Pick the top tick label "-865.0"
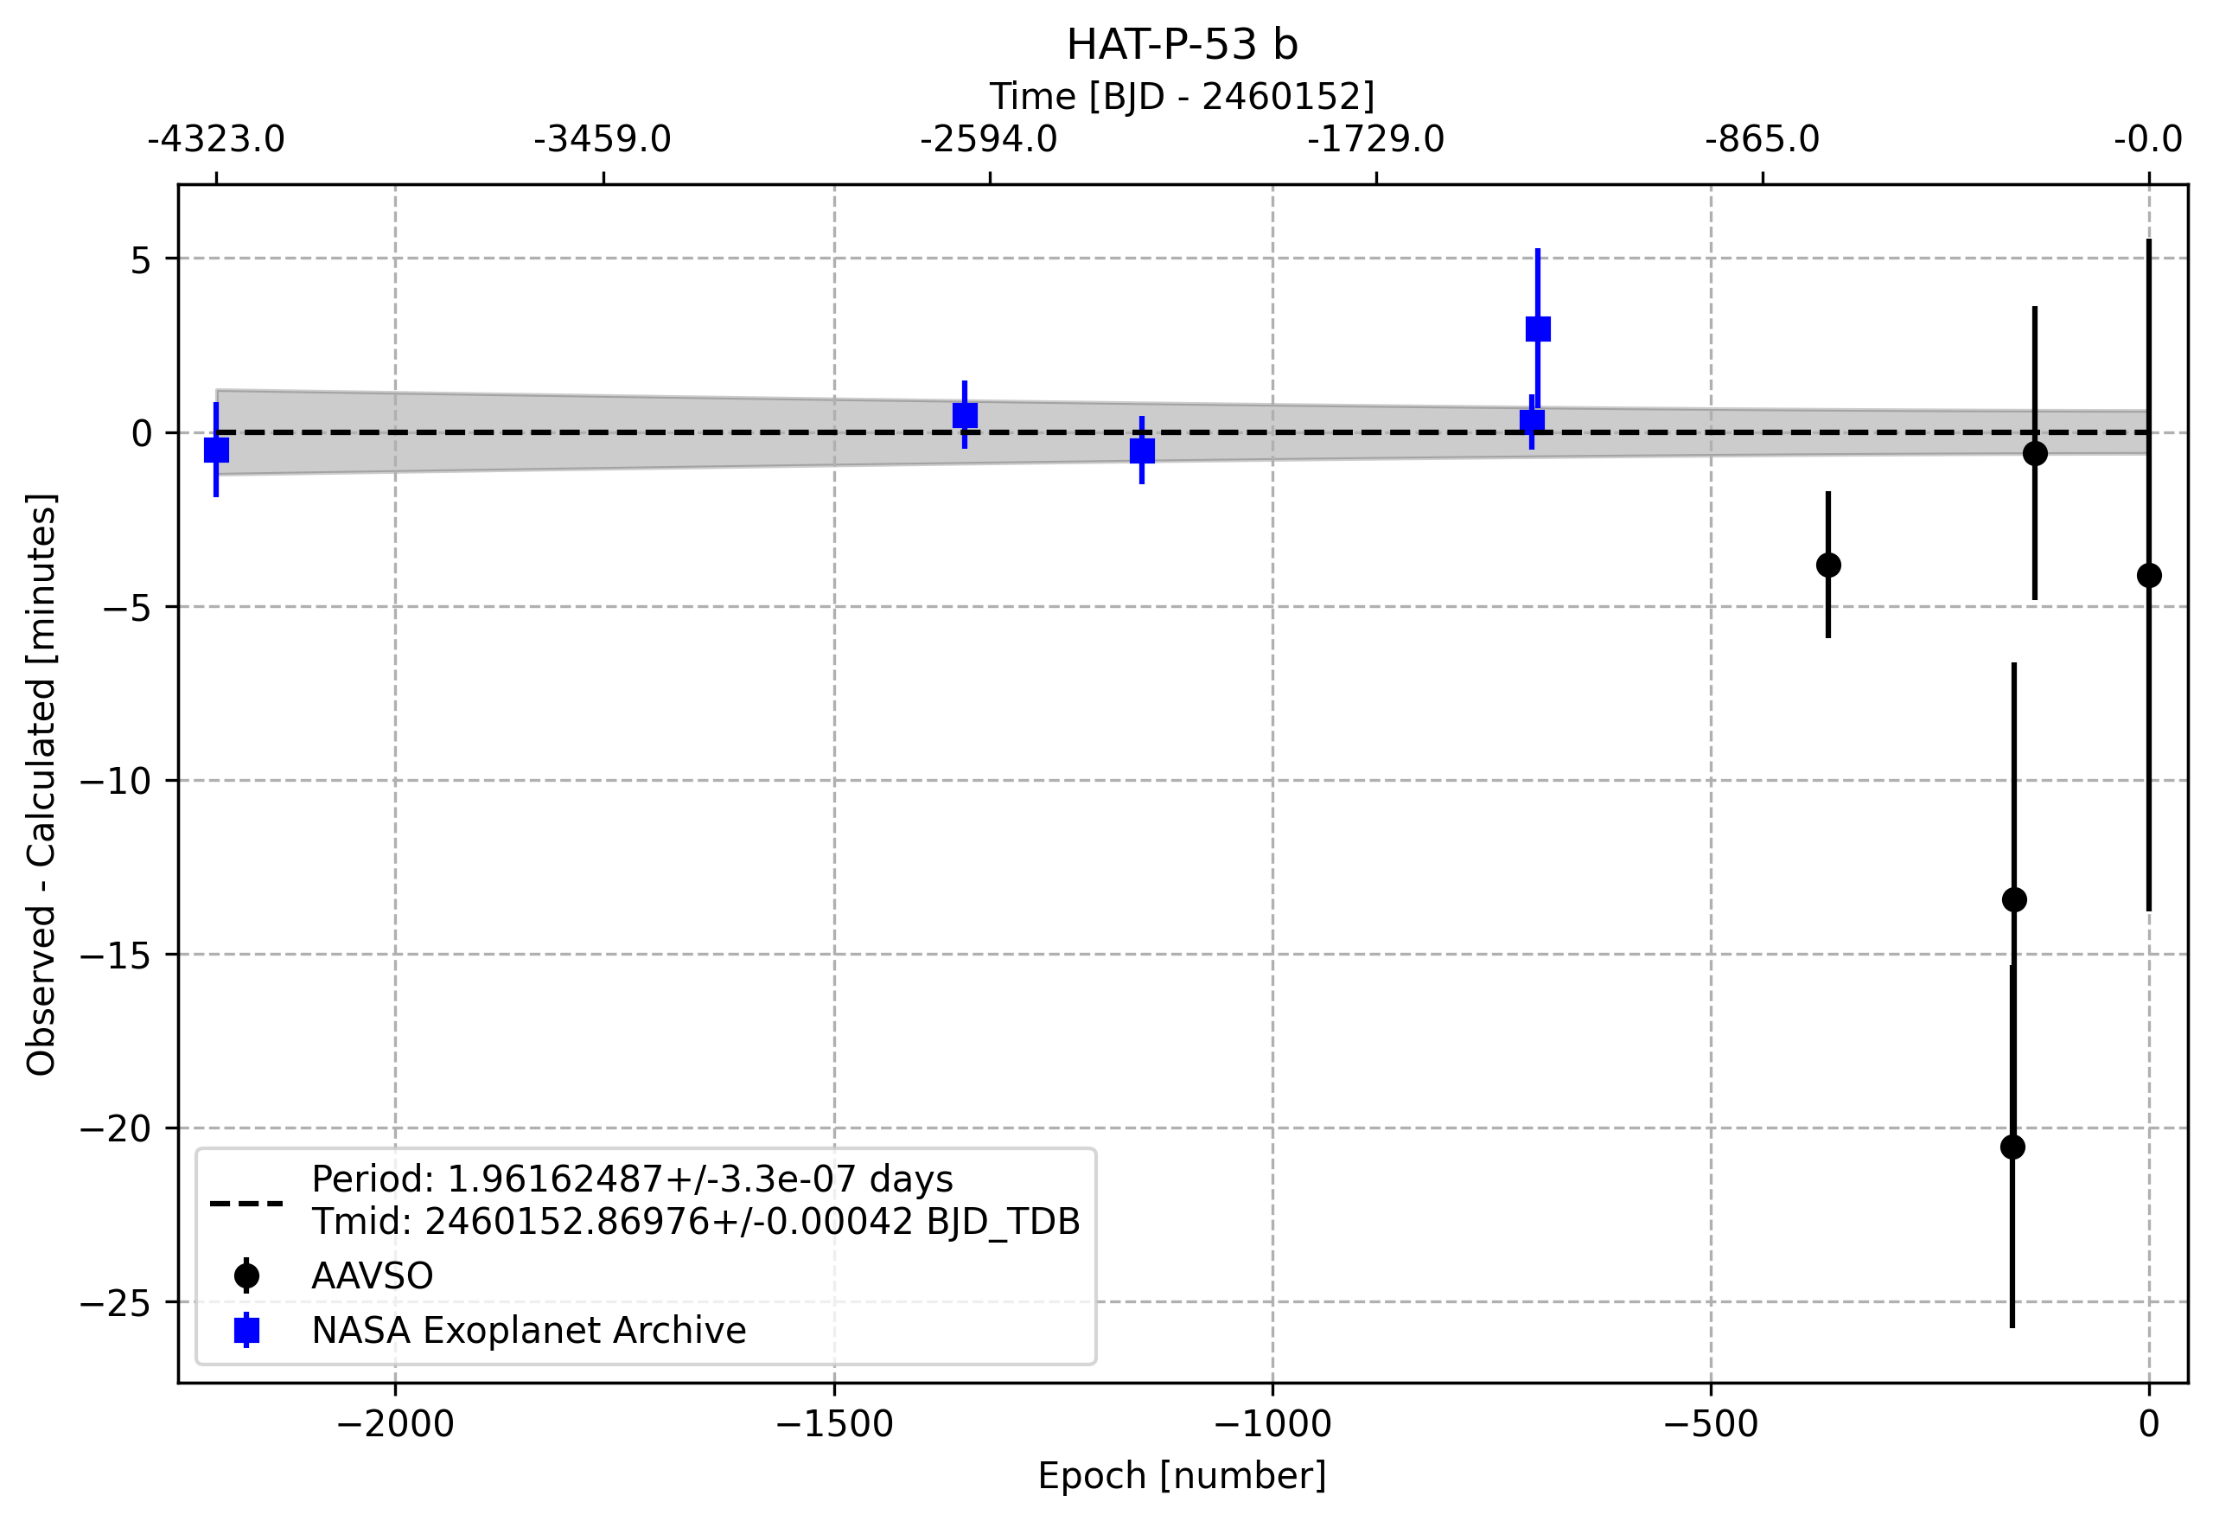2213x1521 pixels. pos(1763,139)
